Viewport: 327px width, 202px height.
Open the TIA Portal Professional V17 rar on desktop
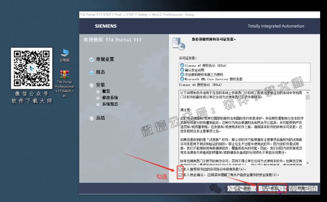click(65, 74)
